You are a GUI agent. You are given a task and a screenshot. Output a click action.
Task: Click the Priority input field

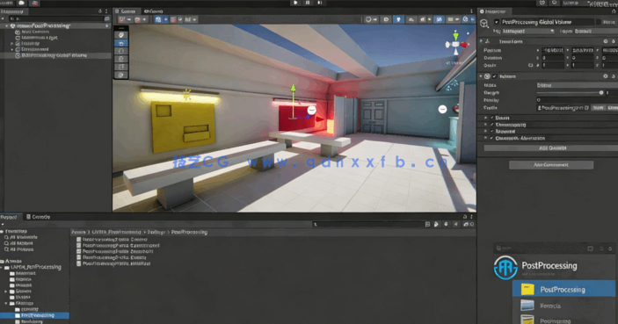tap(577, 100)
